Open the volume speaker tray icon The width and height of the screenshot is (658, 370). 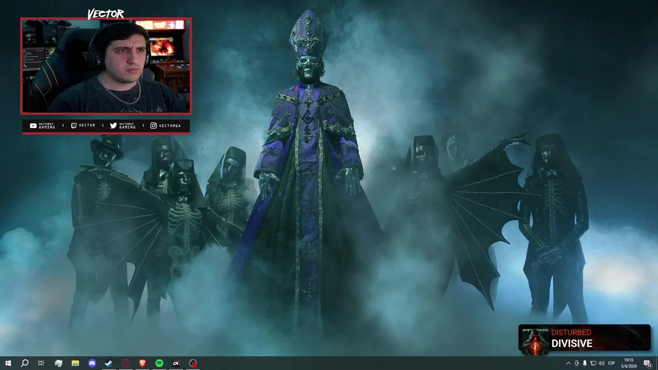(601, 363)
